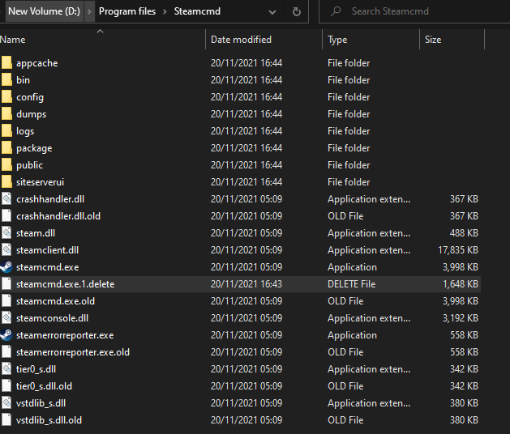
Task: Click the search magnifier icon
Action: 335,11
